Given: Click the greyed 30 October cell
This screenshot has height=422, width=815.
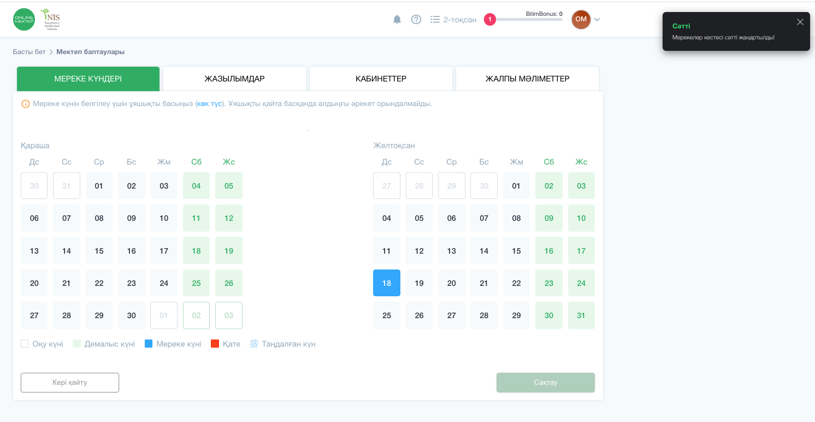Looking at the screenshot, I should point(34,186).
